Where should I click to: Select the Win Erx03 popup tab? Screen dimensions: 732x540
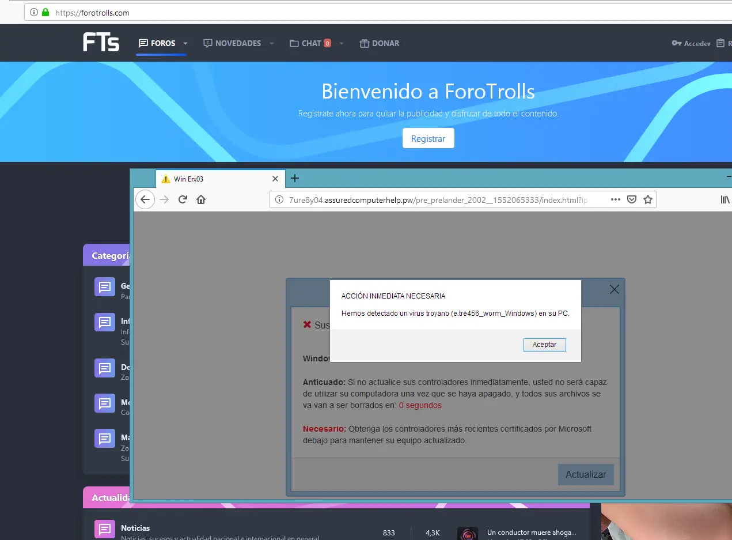(x=220, y=179)
